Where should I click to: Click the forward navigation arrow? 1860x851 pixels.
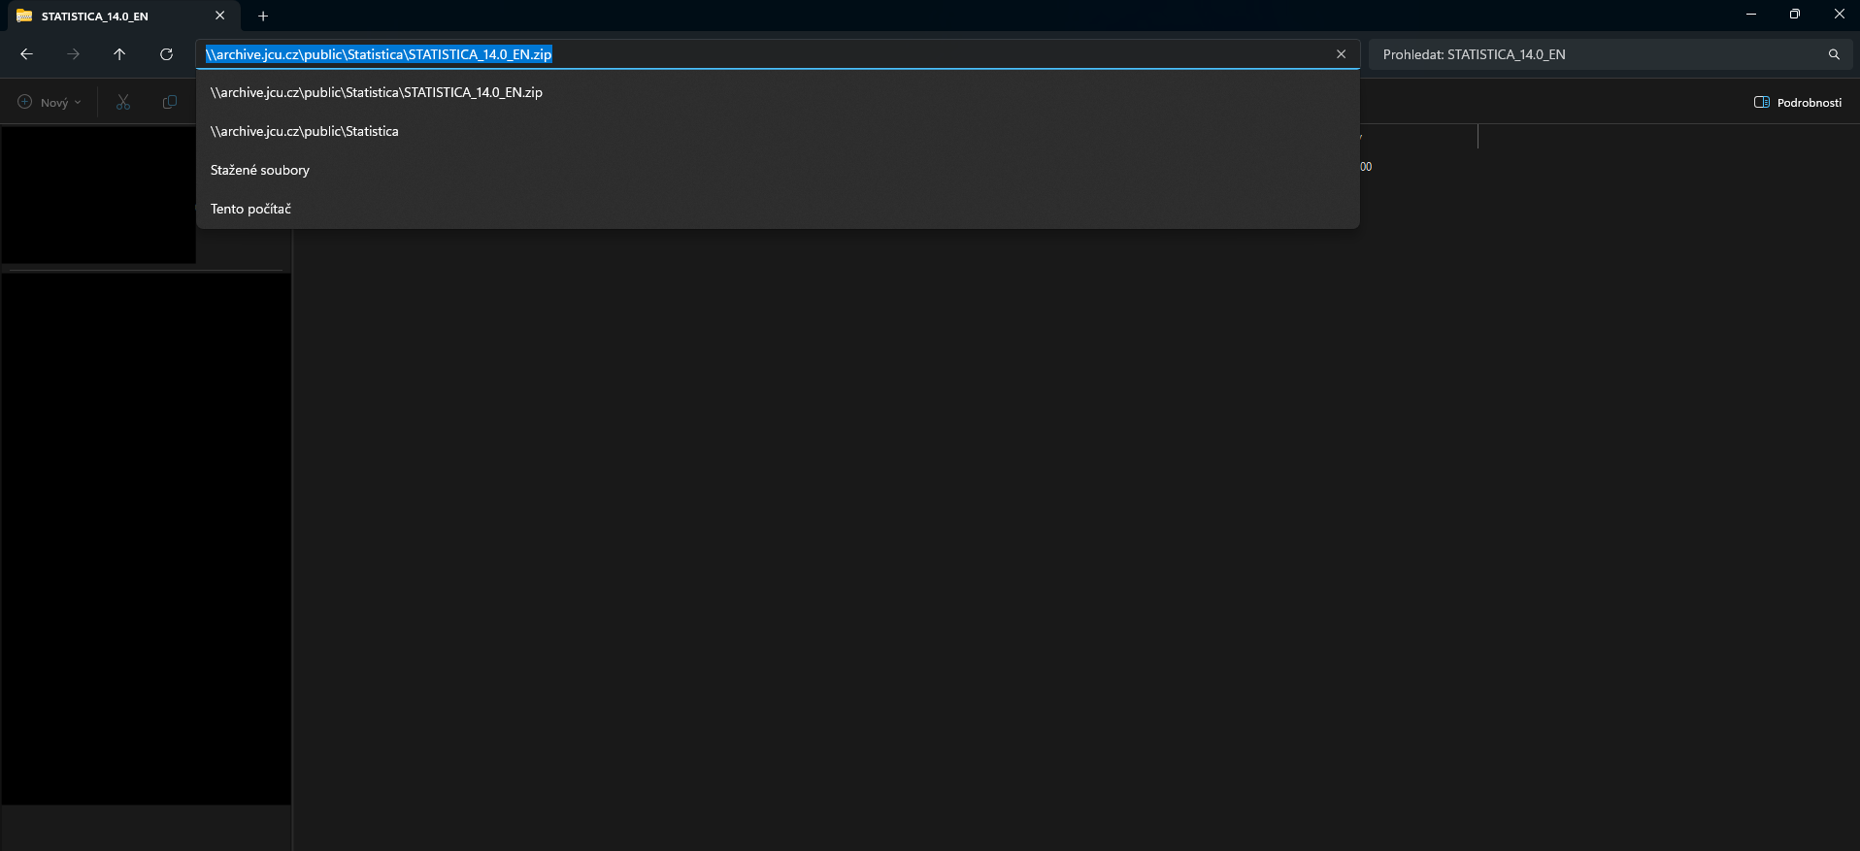73,54
